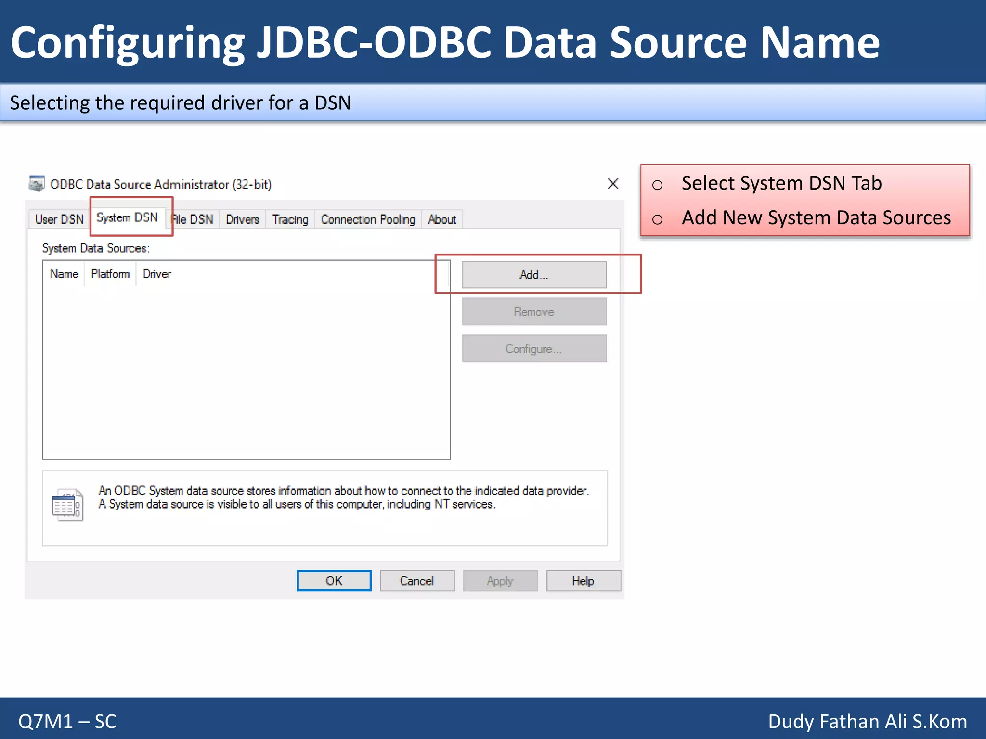This screenshot has height=739, width=986.
Task: Click the Remove button
Action: (534, 312)
